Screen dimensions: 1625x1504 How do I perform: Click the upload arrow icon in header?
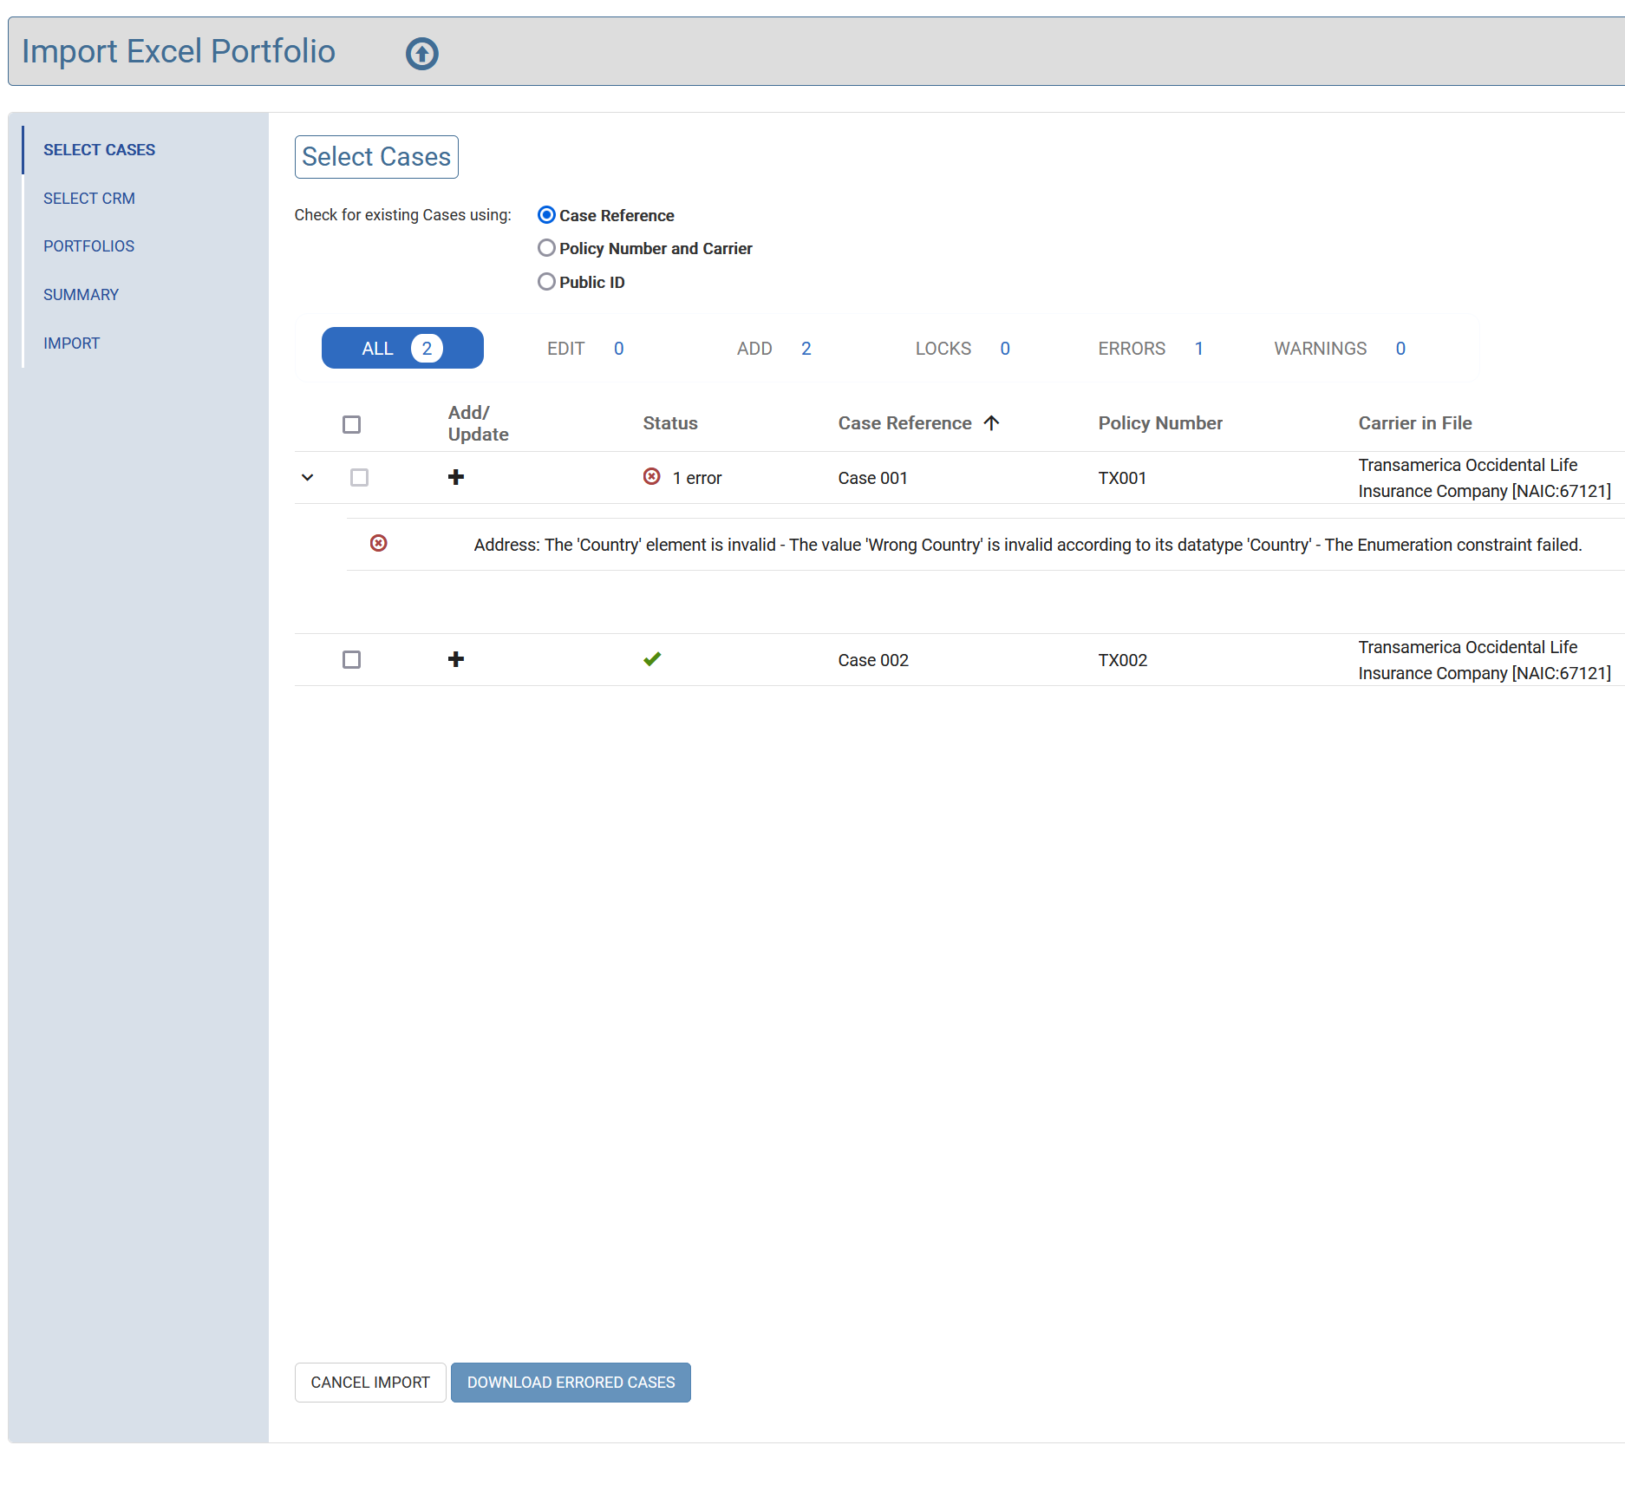[421, 54]
